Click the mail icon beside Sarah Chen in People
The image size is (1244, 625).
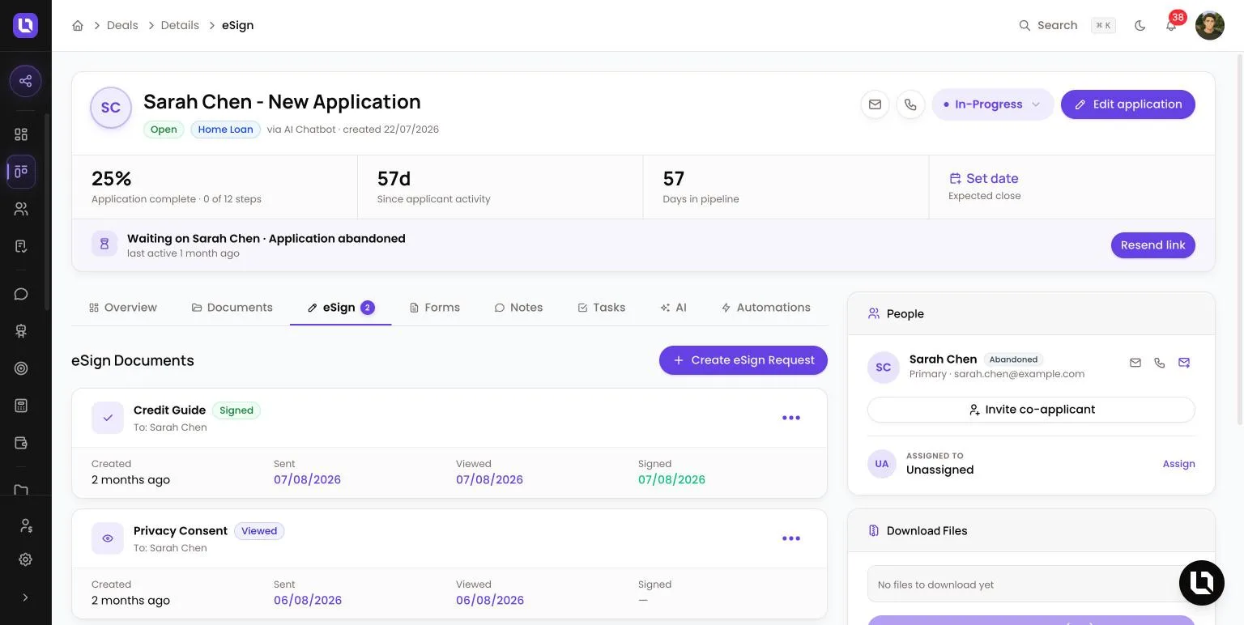coord(1135,363)
